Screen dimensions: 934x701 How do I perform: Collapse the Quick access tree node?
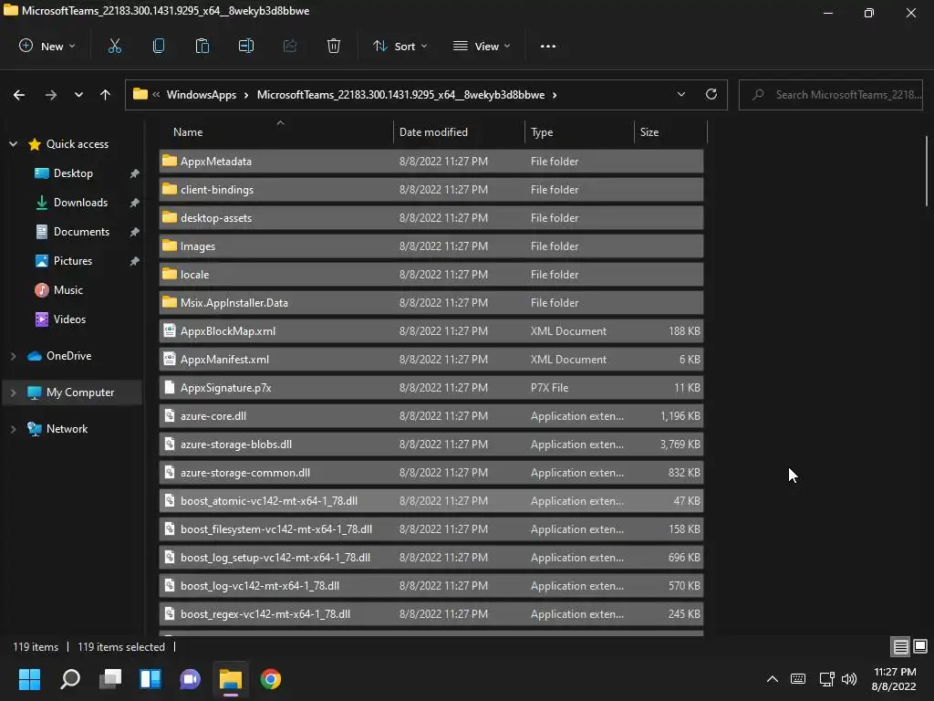click(x=13, y=144)
